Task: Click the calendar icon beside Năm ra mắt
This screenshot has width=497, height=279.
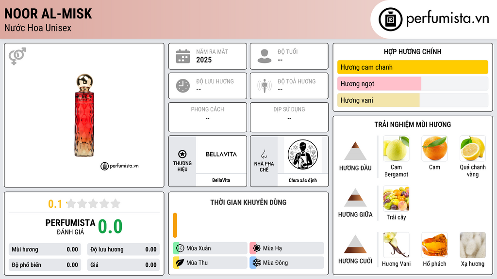Action: [183, 56]
